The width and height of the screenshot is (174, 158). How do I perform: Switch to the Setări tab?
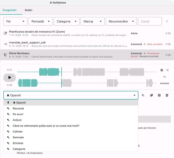click(x=28, y=10)
